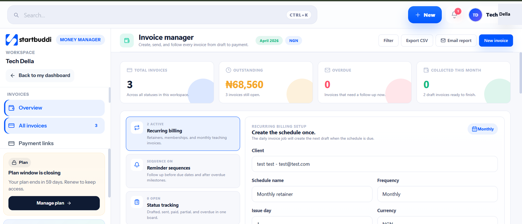Click the Status tracking clipboard icon

[x=137, y=202]
